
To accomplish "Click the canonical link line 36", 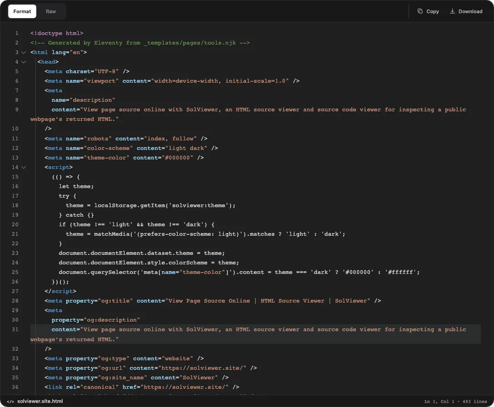I will [142, 387].
